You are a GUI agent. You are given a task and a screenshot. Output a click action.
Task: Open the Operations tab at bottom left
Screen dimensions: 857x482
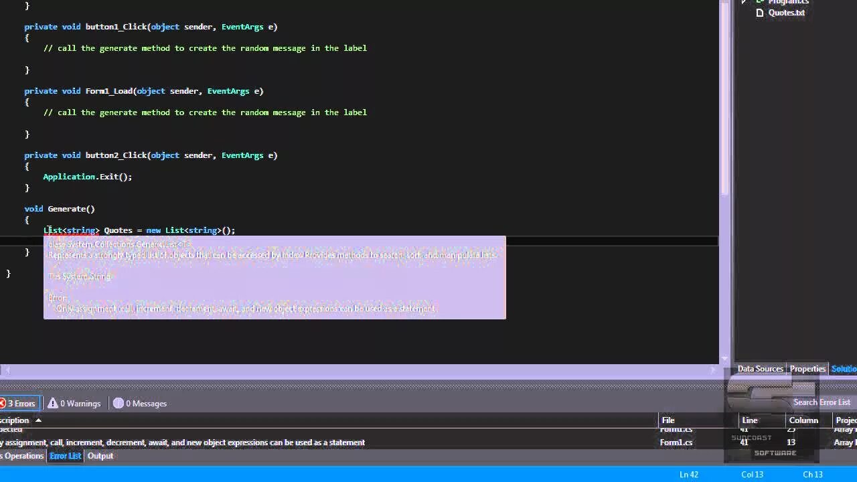tap(22, 456)
